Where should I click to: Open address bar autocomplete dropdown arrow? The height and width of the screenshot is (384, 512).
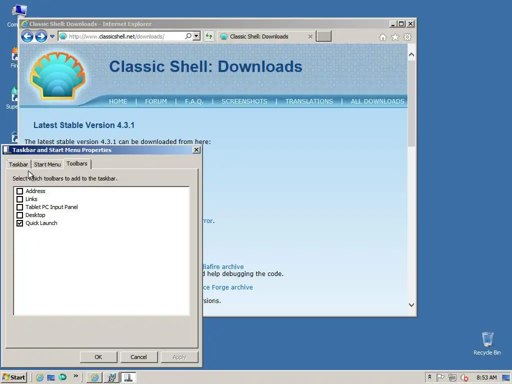[196, 36]
